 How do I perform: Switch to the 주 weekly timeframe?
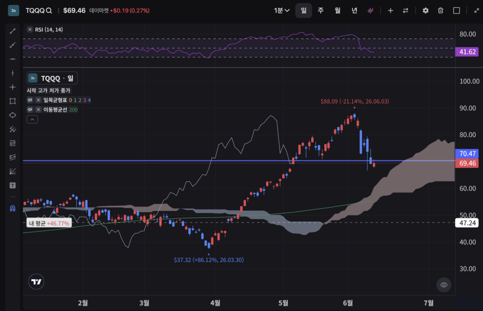pyautogui.click(x=321, y=10)
